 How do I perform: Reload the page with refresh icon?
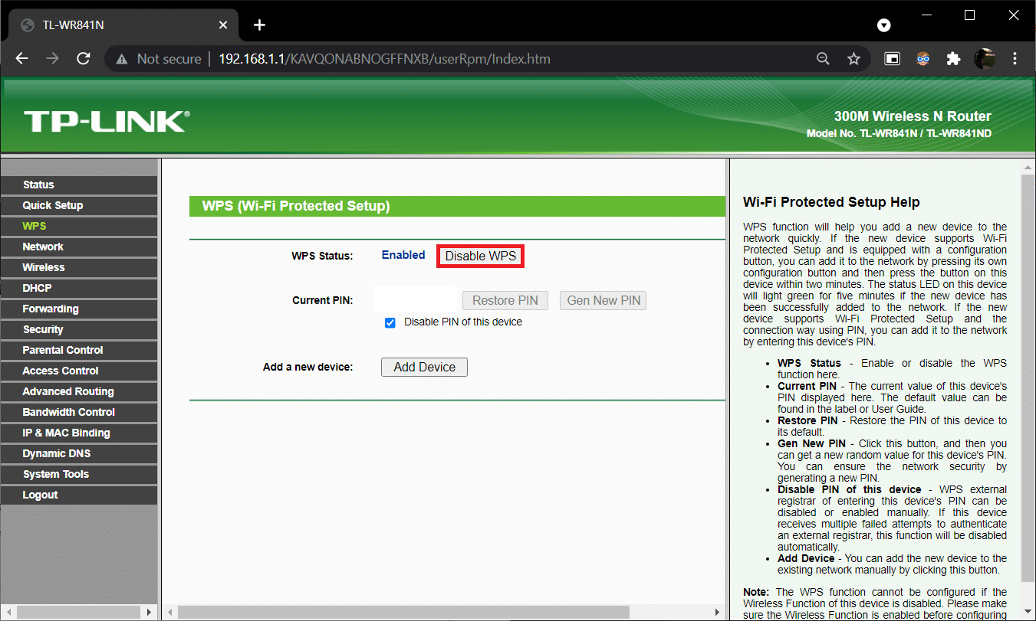[x=84, y=59]
